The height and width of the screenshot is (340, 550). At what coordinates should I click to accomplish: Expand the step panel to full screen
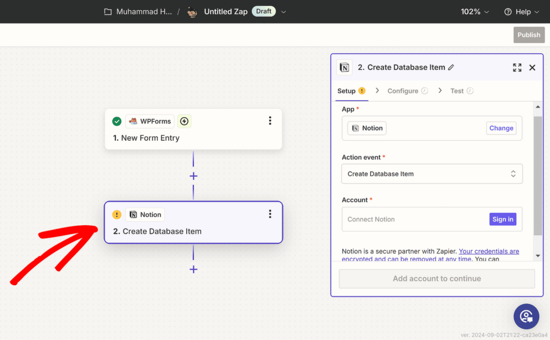(x=517, y=68)
